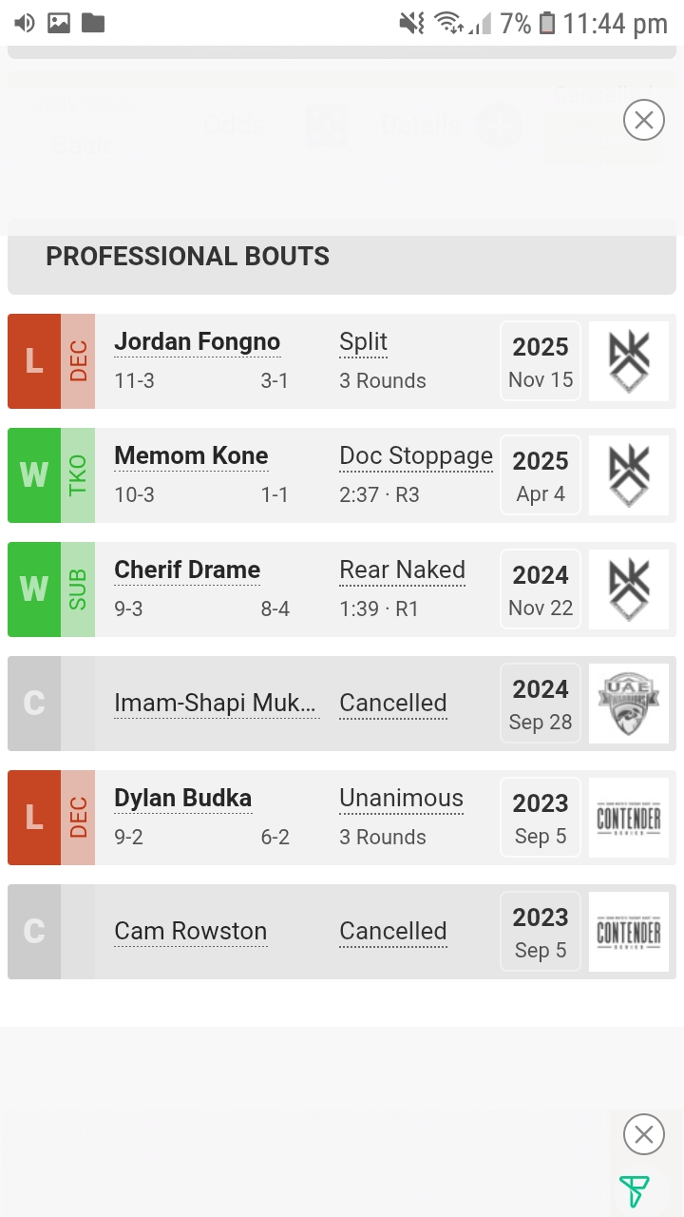
Task: Open Cherif Drame's profile link
Action: pyautogui.click(x=187, y=570)
